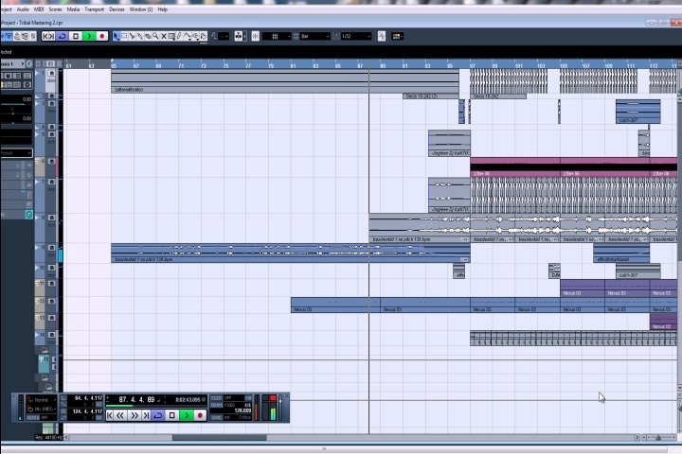Go to project end in transport panel

pyautogui.click(x=146, y=416)
